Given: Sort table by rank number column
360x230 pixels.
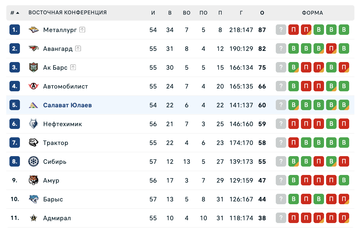Looking at the screenshot, I should 15,13.
